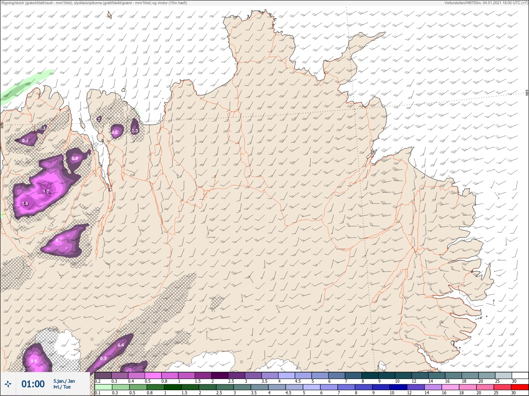The height and width of the screenshot is (396, 529).
Task: Click the 1.8 precipitation value on the map
Action: [25, 203]
